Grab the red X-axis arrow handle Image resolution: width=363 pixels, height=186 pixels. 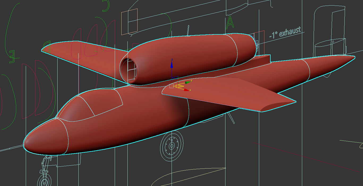187,90
